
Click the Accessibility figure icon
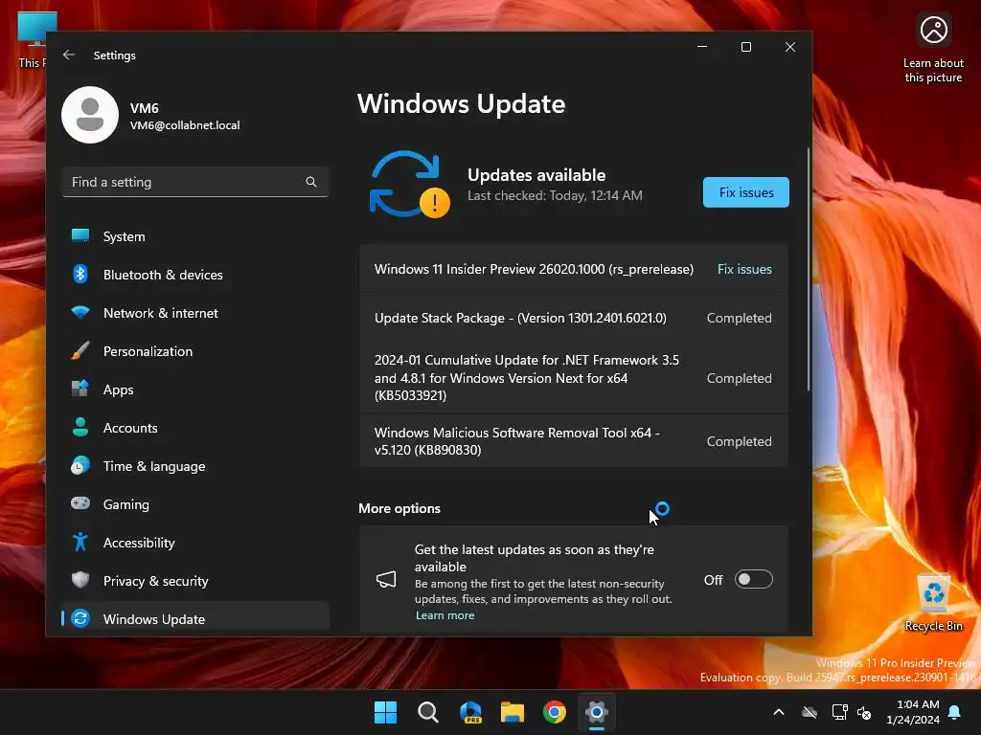(x=80, y=542)
